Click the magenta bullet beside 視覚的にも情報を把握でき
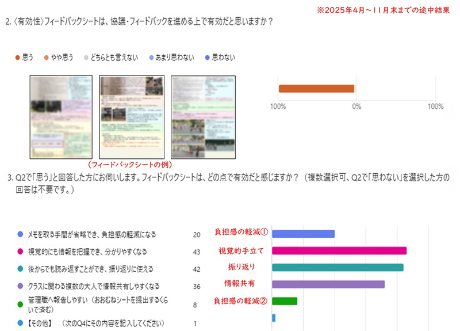 21,252
